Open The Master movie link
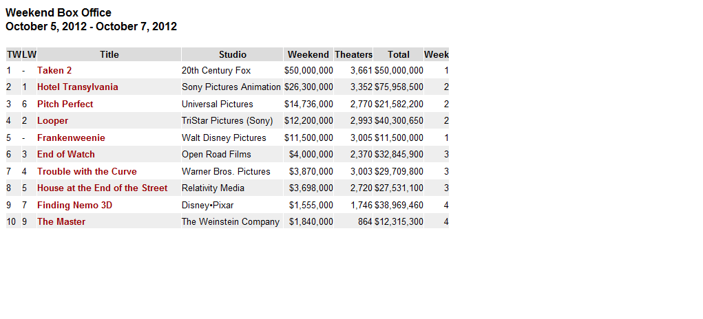This screenshot has width=703, height=319. pos(61,222)
